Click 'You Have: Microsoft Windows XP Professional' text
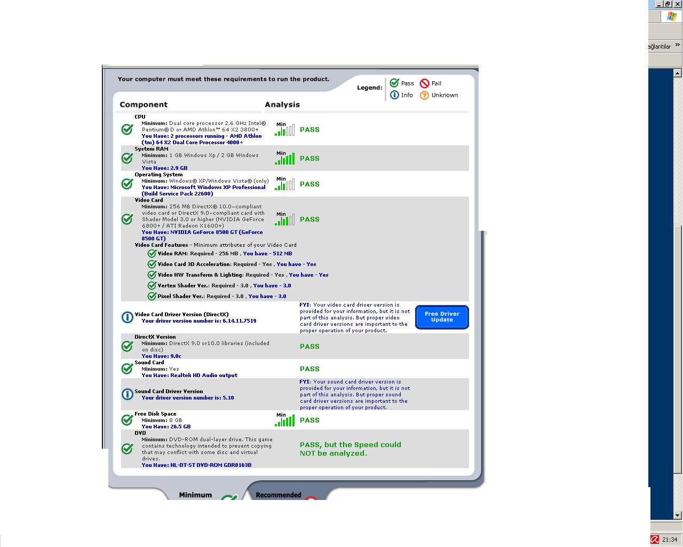The image size is (683, 547). click(203, 190)
